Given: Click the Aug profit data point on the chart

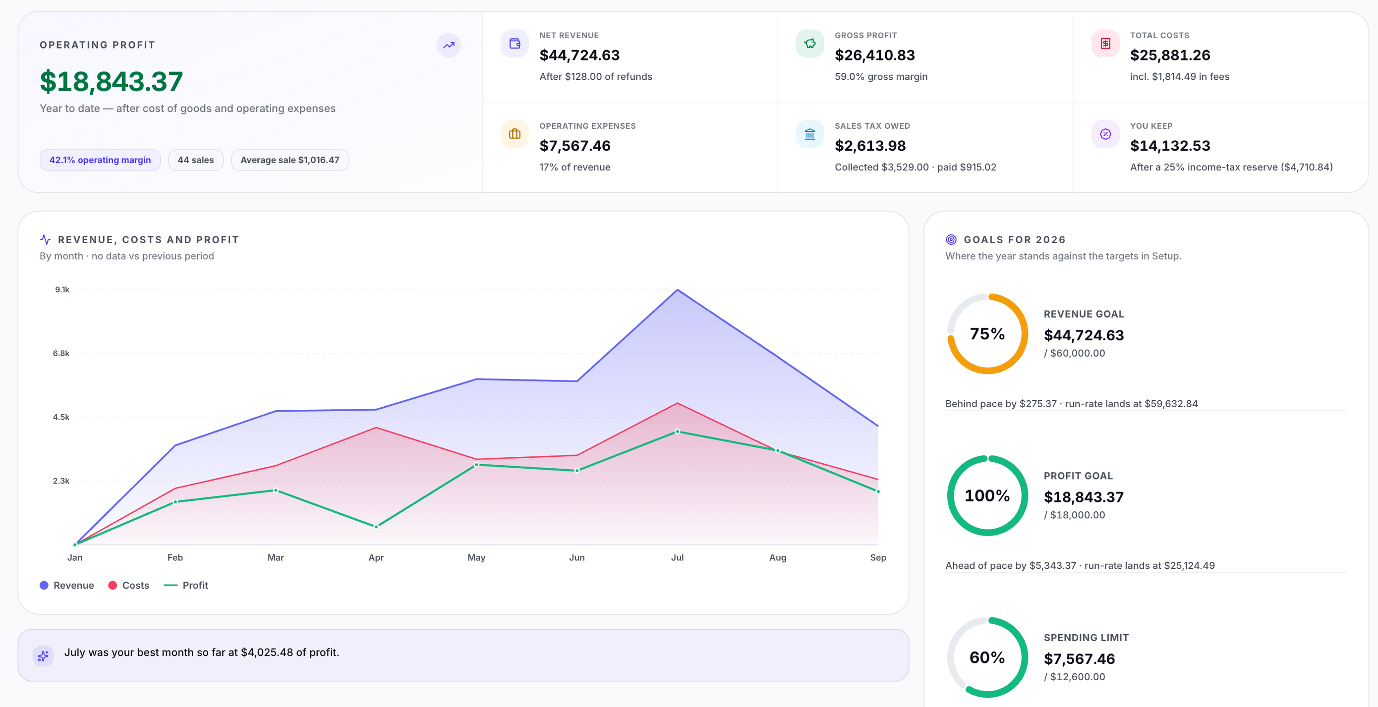Looking at the screenshot, I should pos(778,451).
